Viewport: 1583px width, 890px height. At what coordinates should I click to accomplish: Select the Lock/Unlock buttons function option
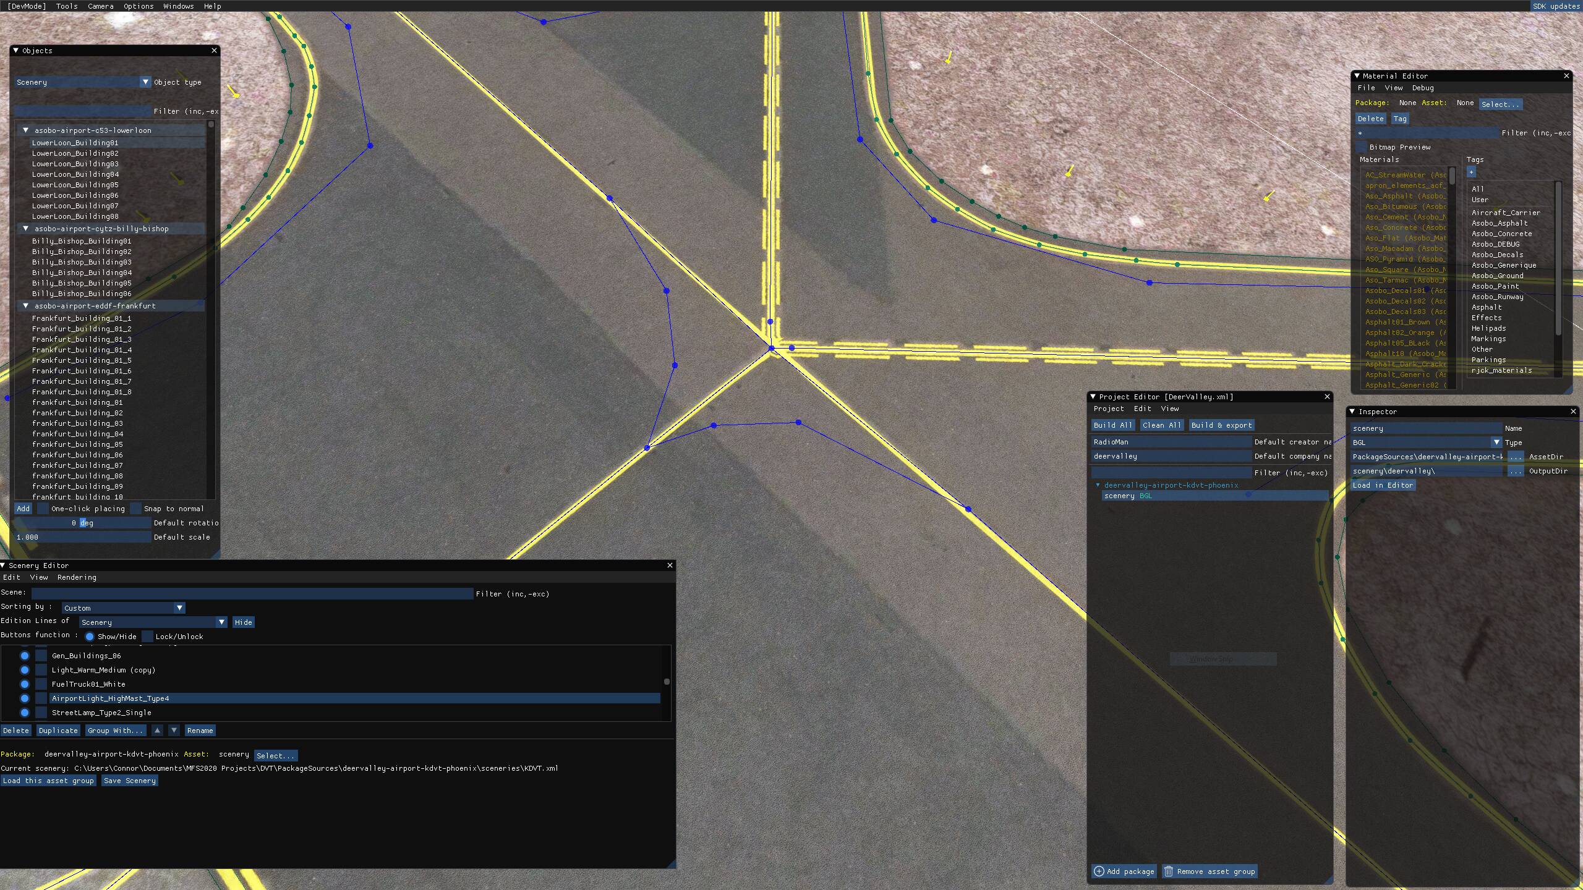(x=148, y=637)
